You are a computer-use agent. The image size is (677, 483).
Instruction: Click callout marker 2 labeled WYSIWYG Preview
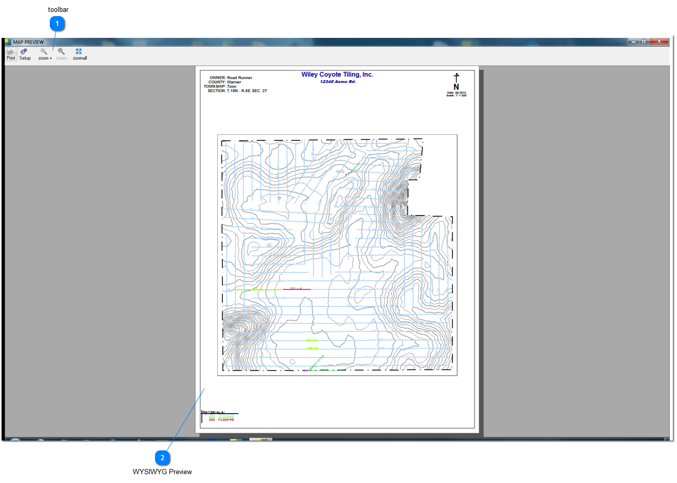coord(162,458)
